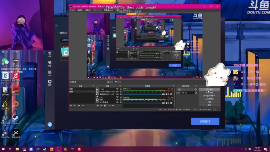Toggle lock on the .gif source
270x152 pixels.
pos(121,94)
